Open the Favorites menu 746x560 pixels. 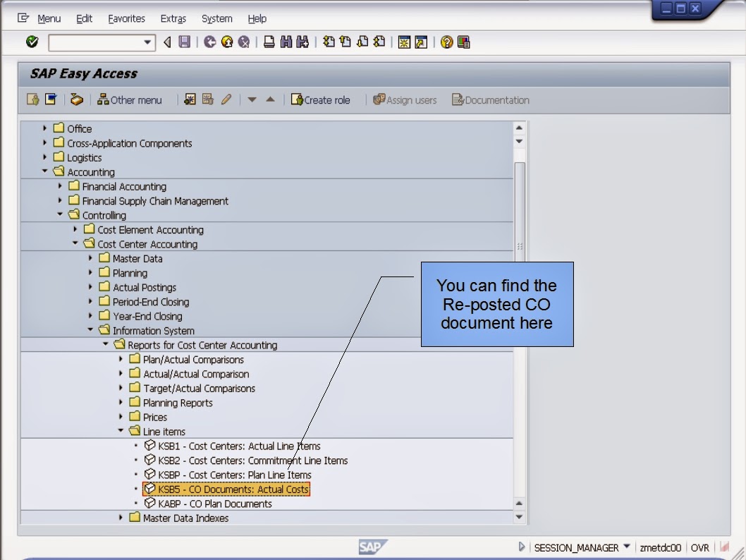pos(126,18)
